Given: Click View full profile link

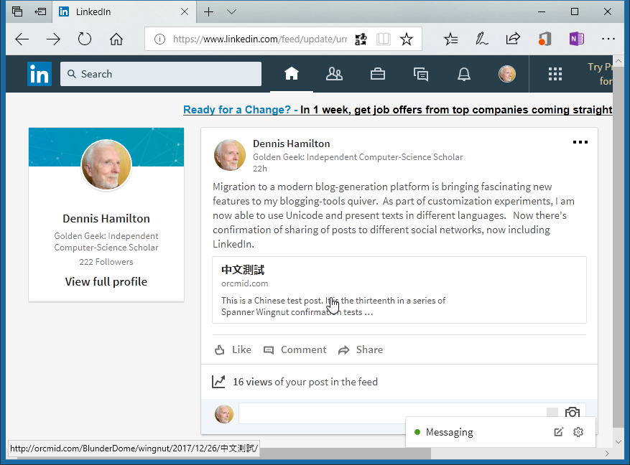Looking at the screenshot, I should pyautogui.click(x=106, y=282).
